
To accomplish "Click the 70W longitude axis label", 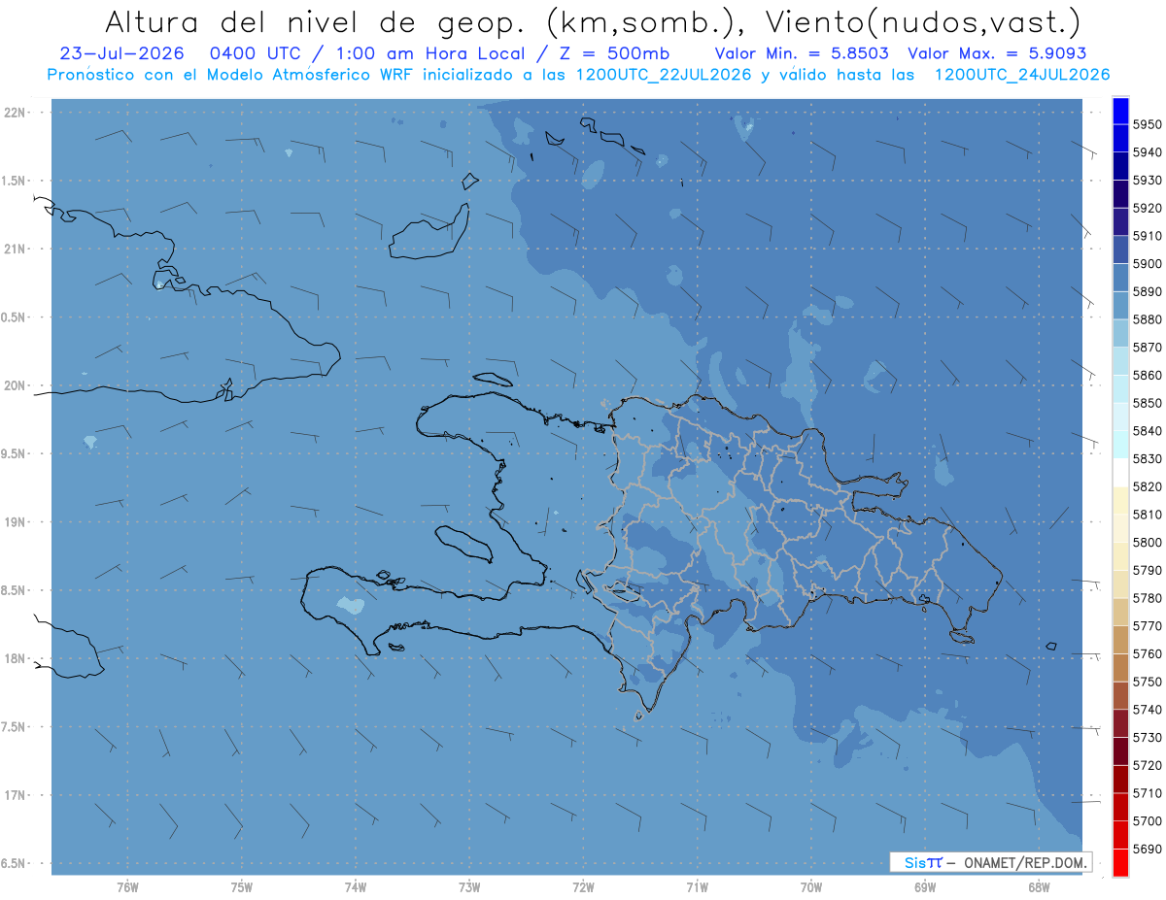I will (x=811, y=887).
